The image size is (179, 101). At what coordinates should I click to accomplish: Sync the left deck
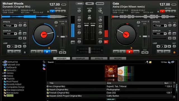(54, 52)
